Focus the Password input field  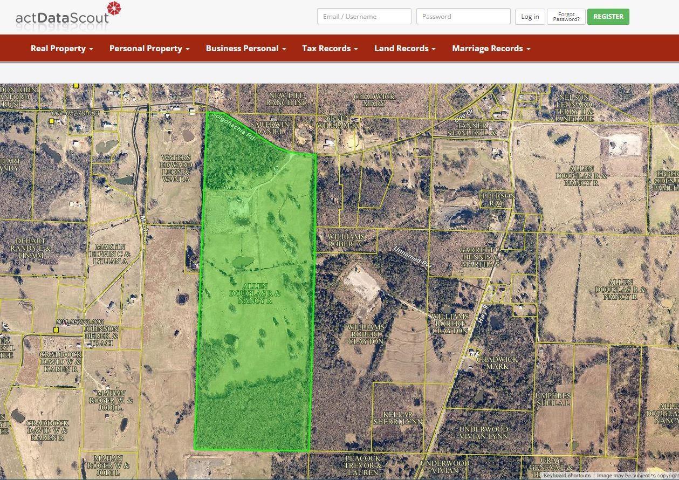(463, 16)
